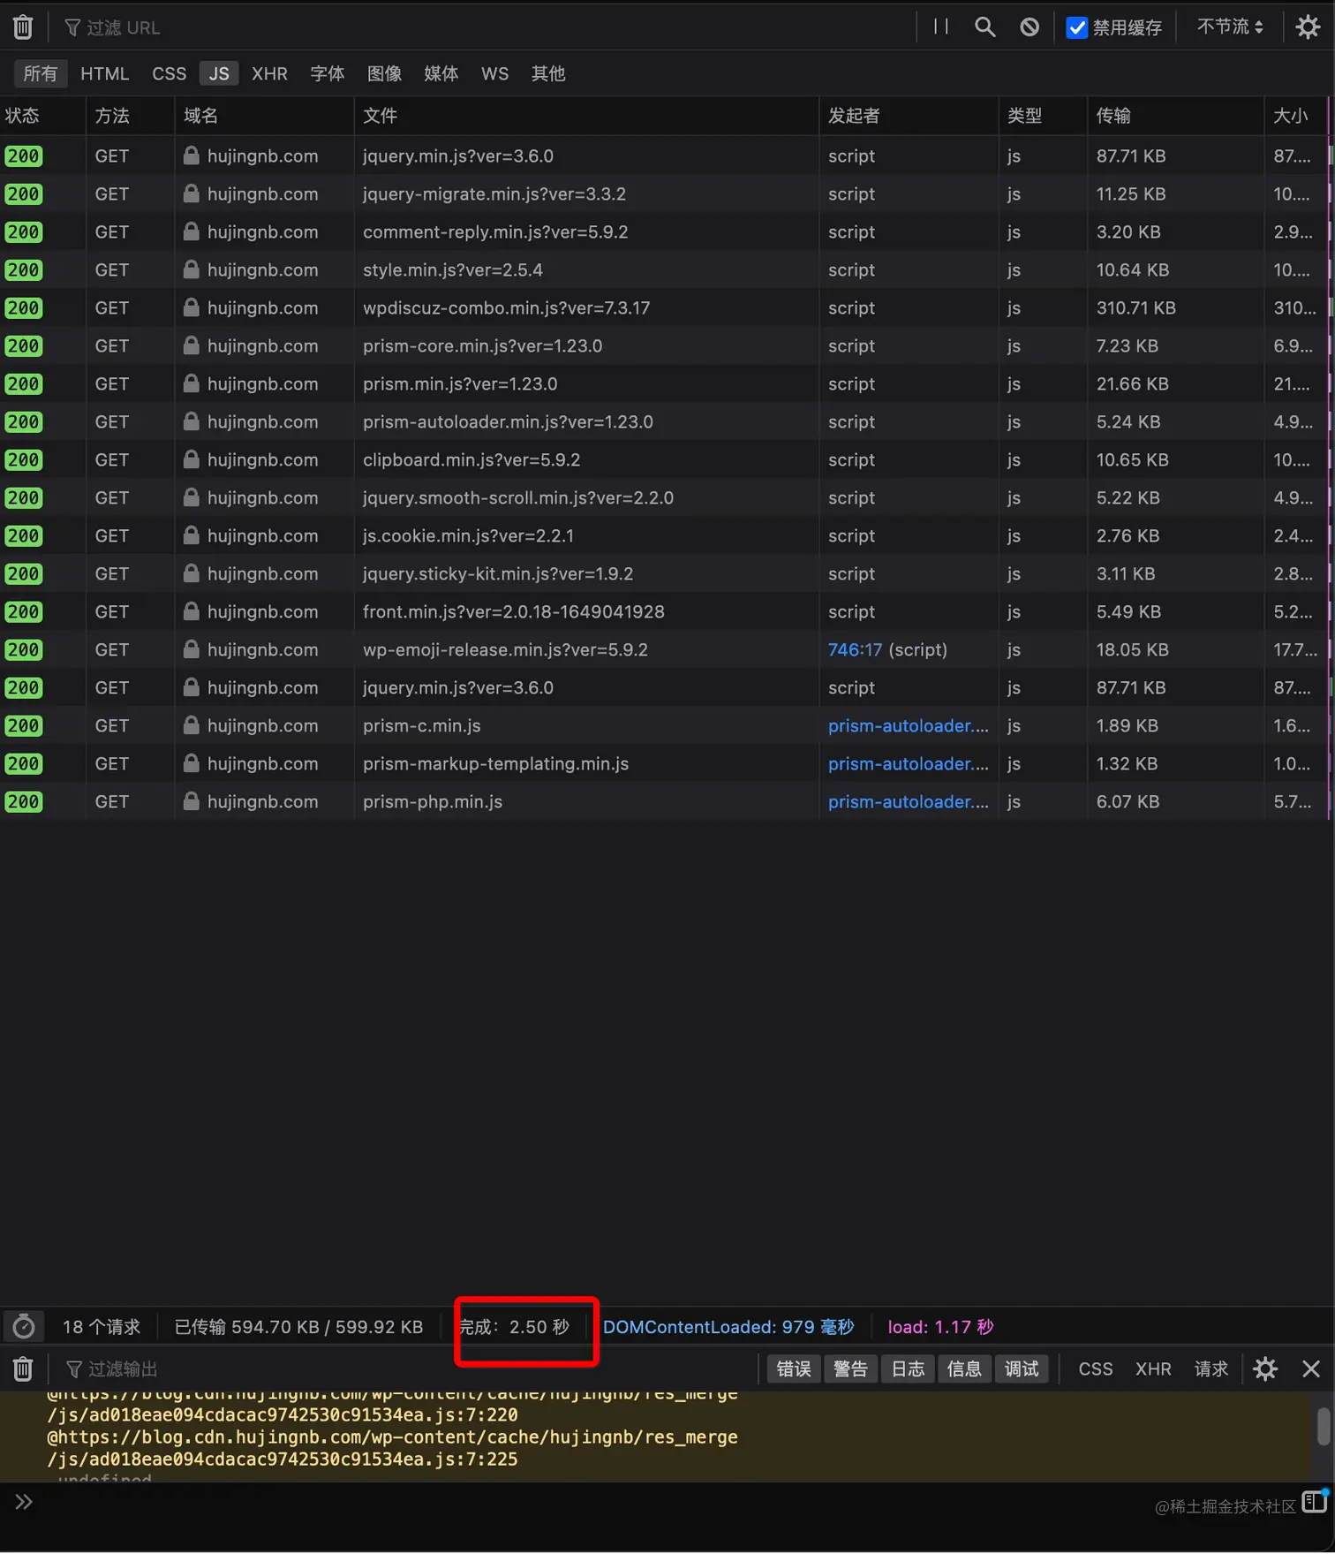Sort by the 发起者 column header
The height and width of the screenshot is (1554, 1335).
point(909,116)
